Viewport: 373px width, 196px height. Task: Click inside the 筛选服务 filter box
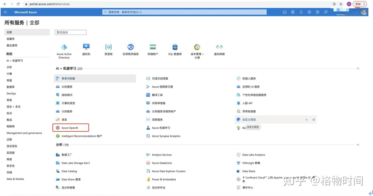[70, 32]
